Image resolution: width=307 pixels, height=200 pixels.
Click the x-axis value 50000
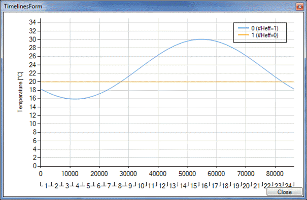pos(187,174)
